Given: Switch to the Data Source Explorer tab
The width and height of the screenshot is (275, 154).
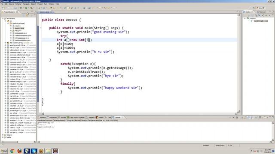Looking at the screenshot, I should 76,117.
